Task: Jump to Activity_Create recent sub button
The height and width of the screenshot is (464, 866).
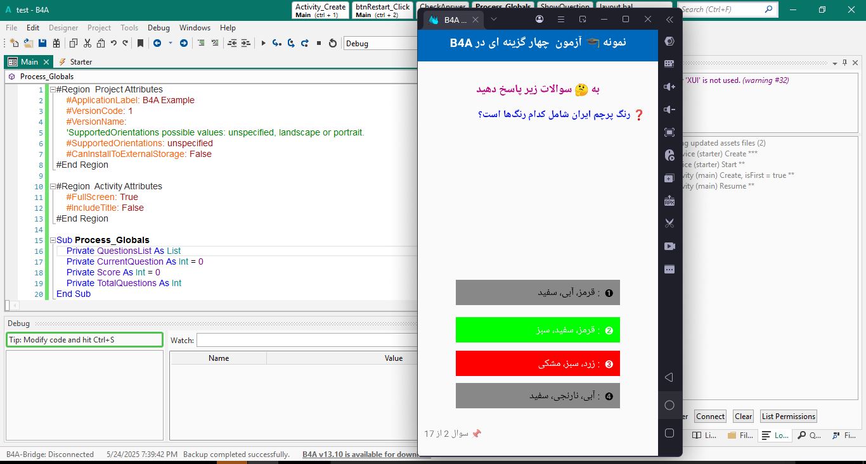Action: tap(320, 10)
